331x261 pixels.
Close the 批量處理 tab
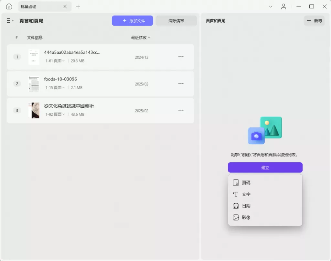click(65, 6)
